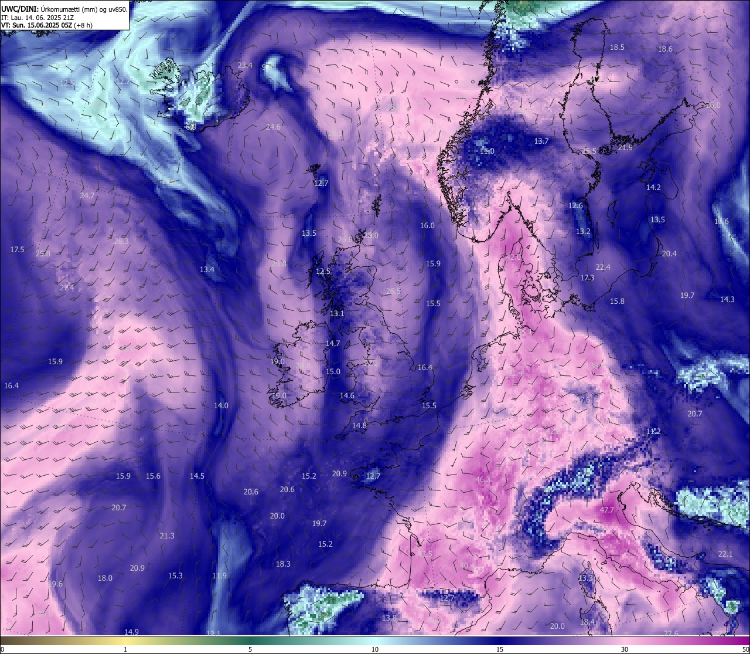Click the 46.3 value over France
750x654 pixels.
click(x=483, y=479)
